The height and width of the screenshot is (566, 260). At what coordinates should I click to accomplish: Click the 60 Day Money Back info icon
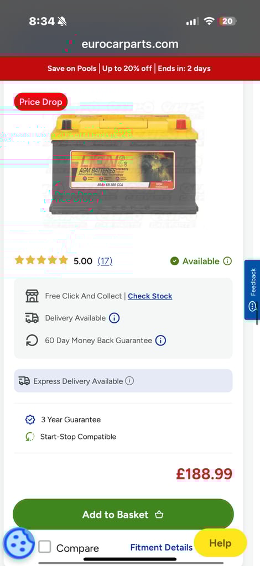(160, 340)
